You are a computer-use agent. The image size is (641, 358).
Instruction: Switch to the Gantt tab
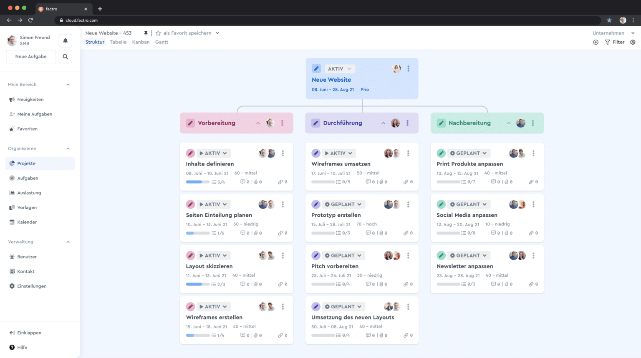[162, 42]
